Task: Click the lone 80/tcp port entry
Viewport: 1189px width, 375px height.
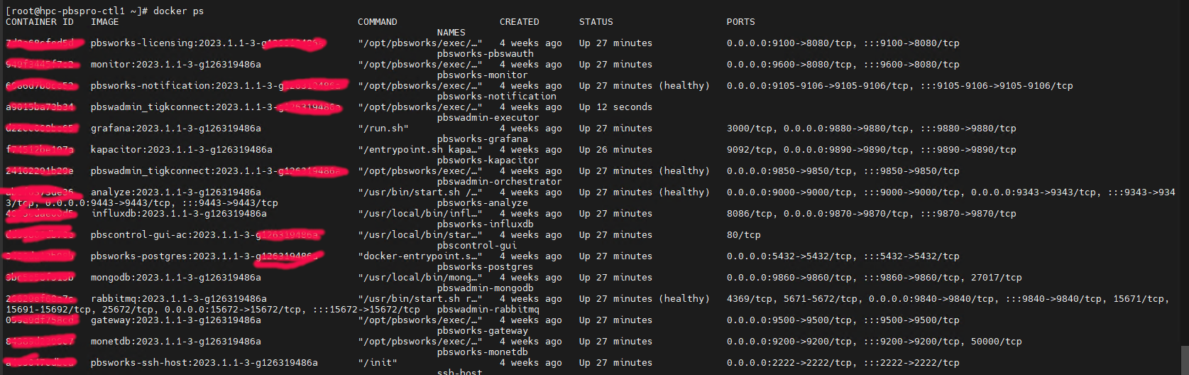Action: tap(743, 235)
